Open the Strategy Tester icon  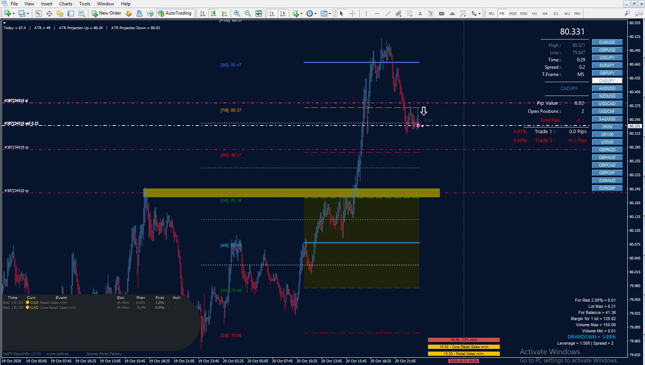(x=81, y=13)
